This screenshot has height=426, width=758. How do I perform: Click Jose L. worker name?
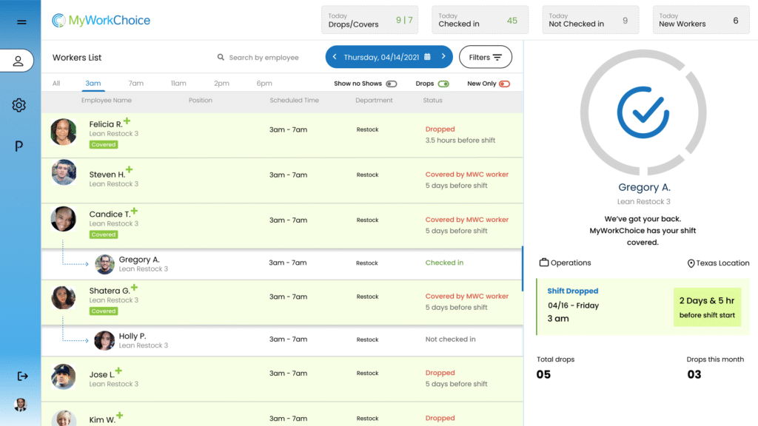(x=101, y=375)
